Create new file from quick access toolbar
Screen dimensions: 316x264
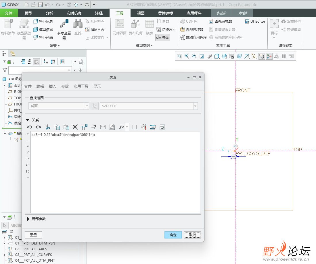coord(26,5)
